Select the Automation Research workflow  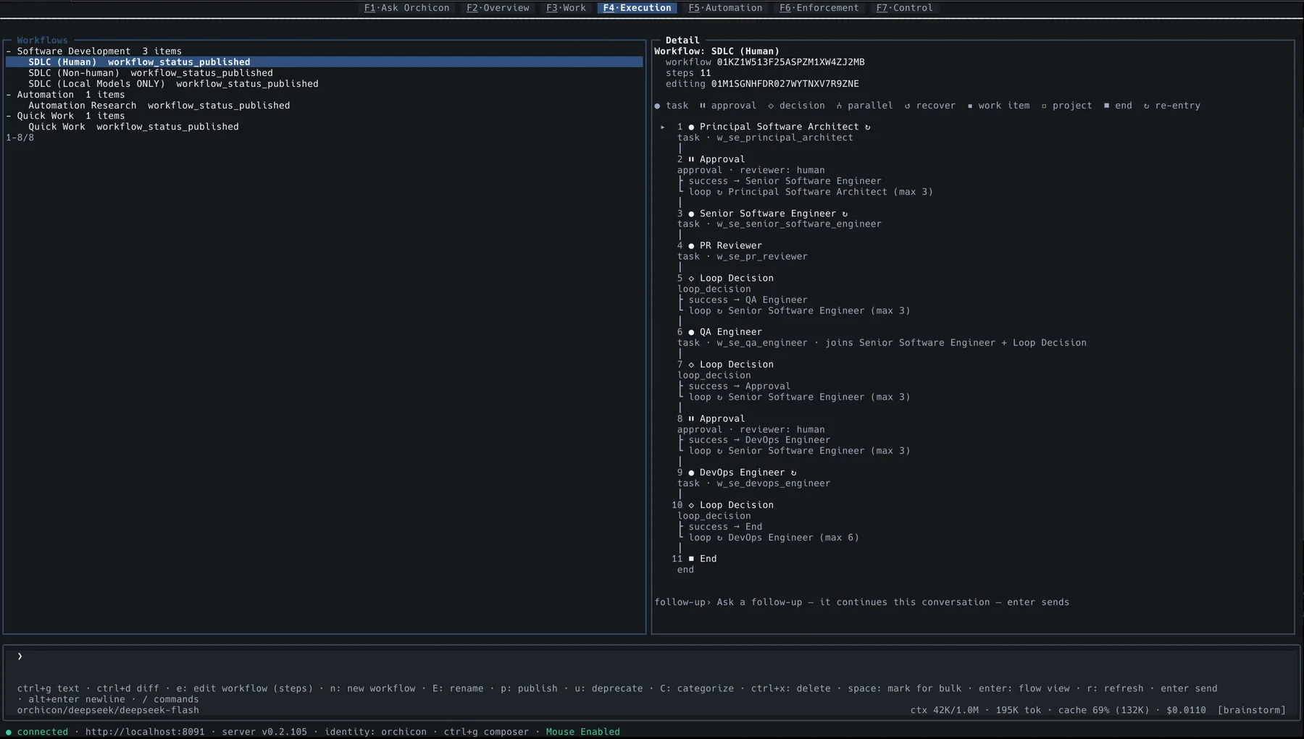pyautogui.click(x=159, y=106)
